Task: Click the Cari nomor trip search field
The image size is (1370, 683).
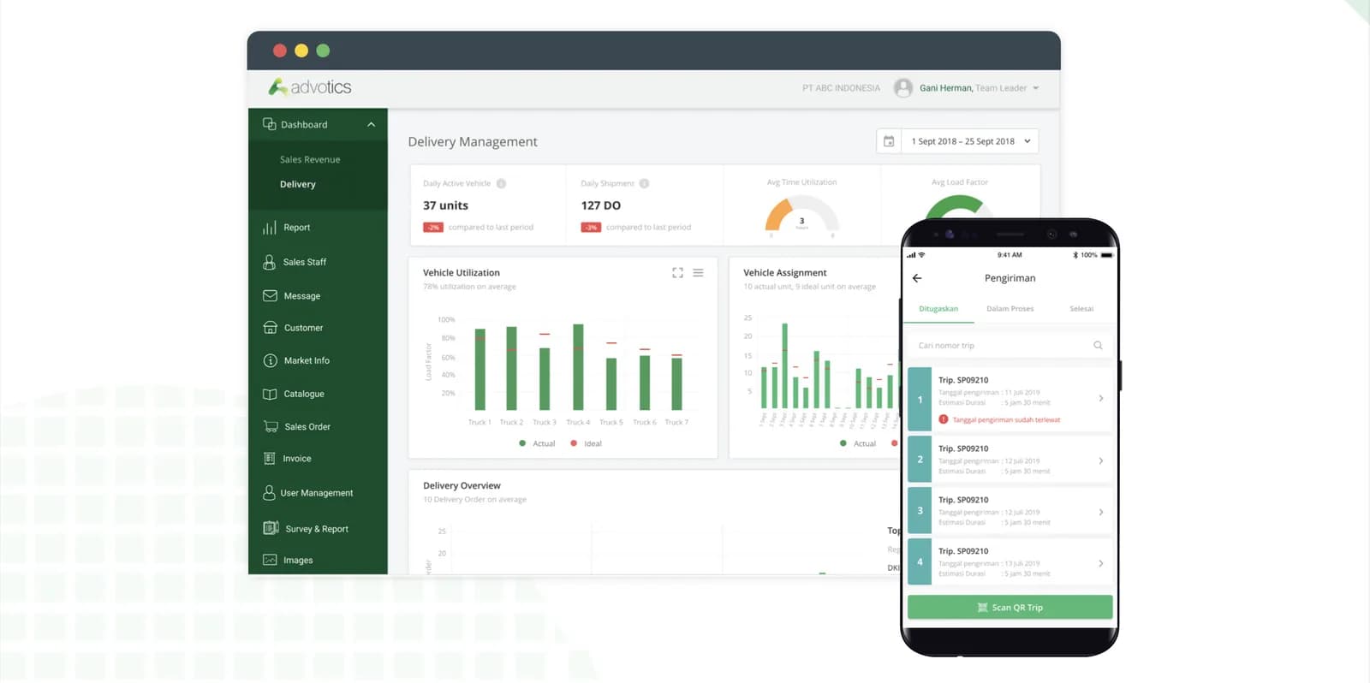Action: (x=1010, y=346)
